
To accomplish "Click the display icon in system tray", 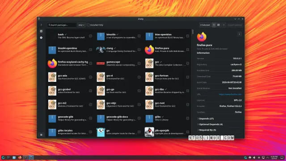I will [263, 157].
